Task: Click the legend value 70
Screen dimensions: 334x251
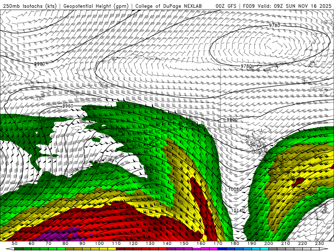Action: click(48, 243)
